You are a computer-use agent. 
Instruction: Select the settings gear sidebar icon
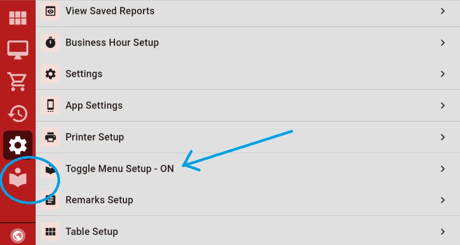pos(18,145)
